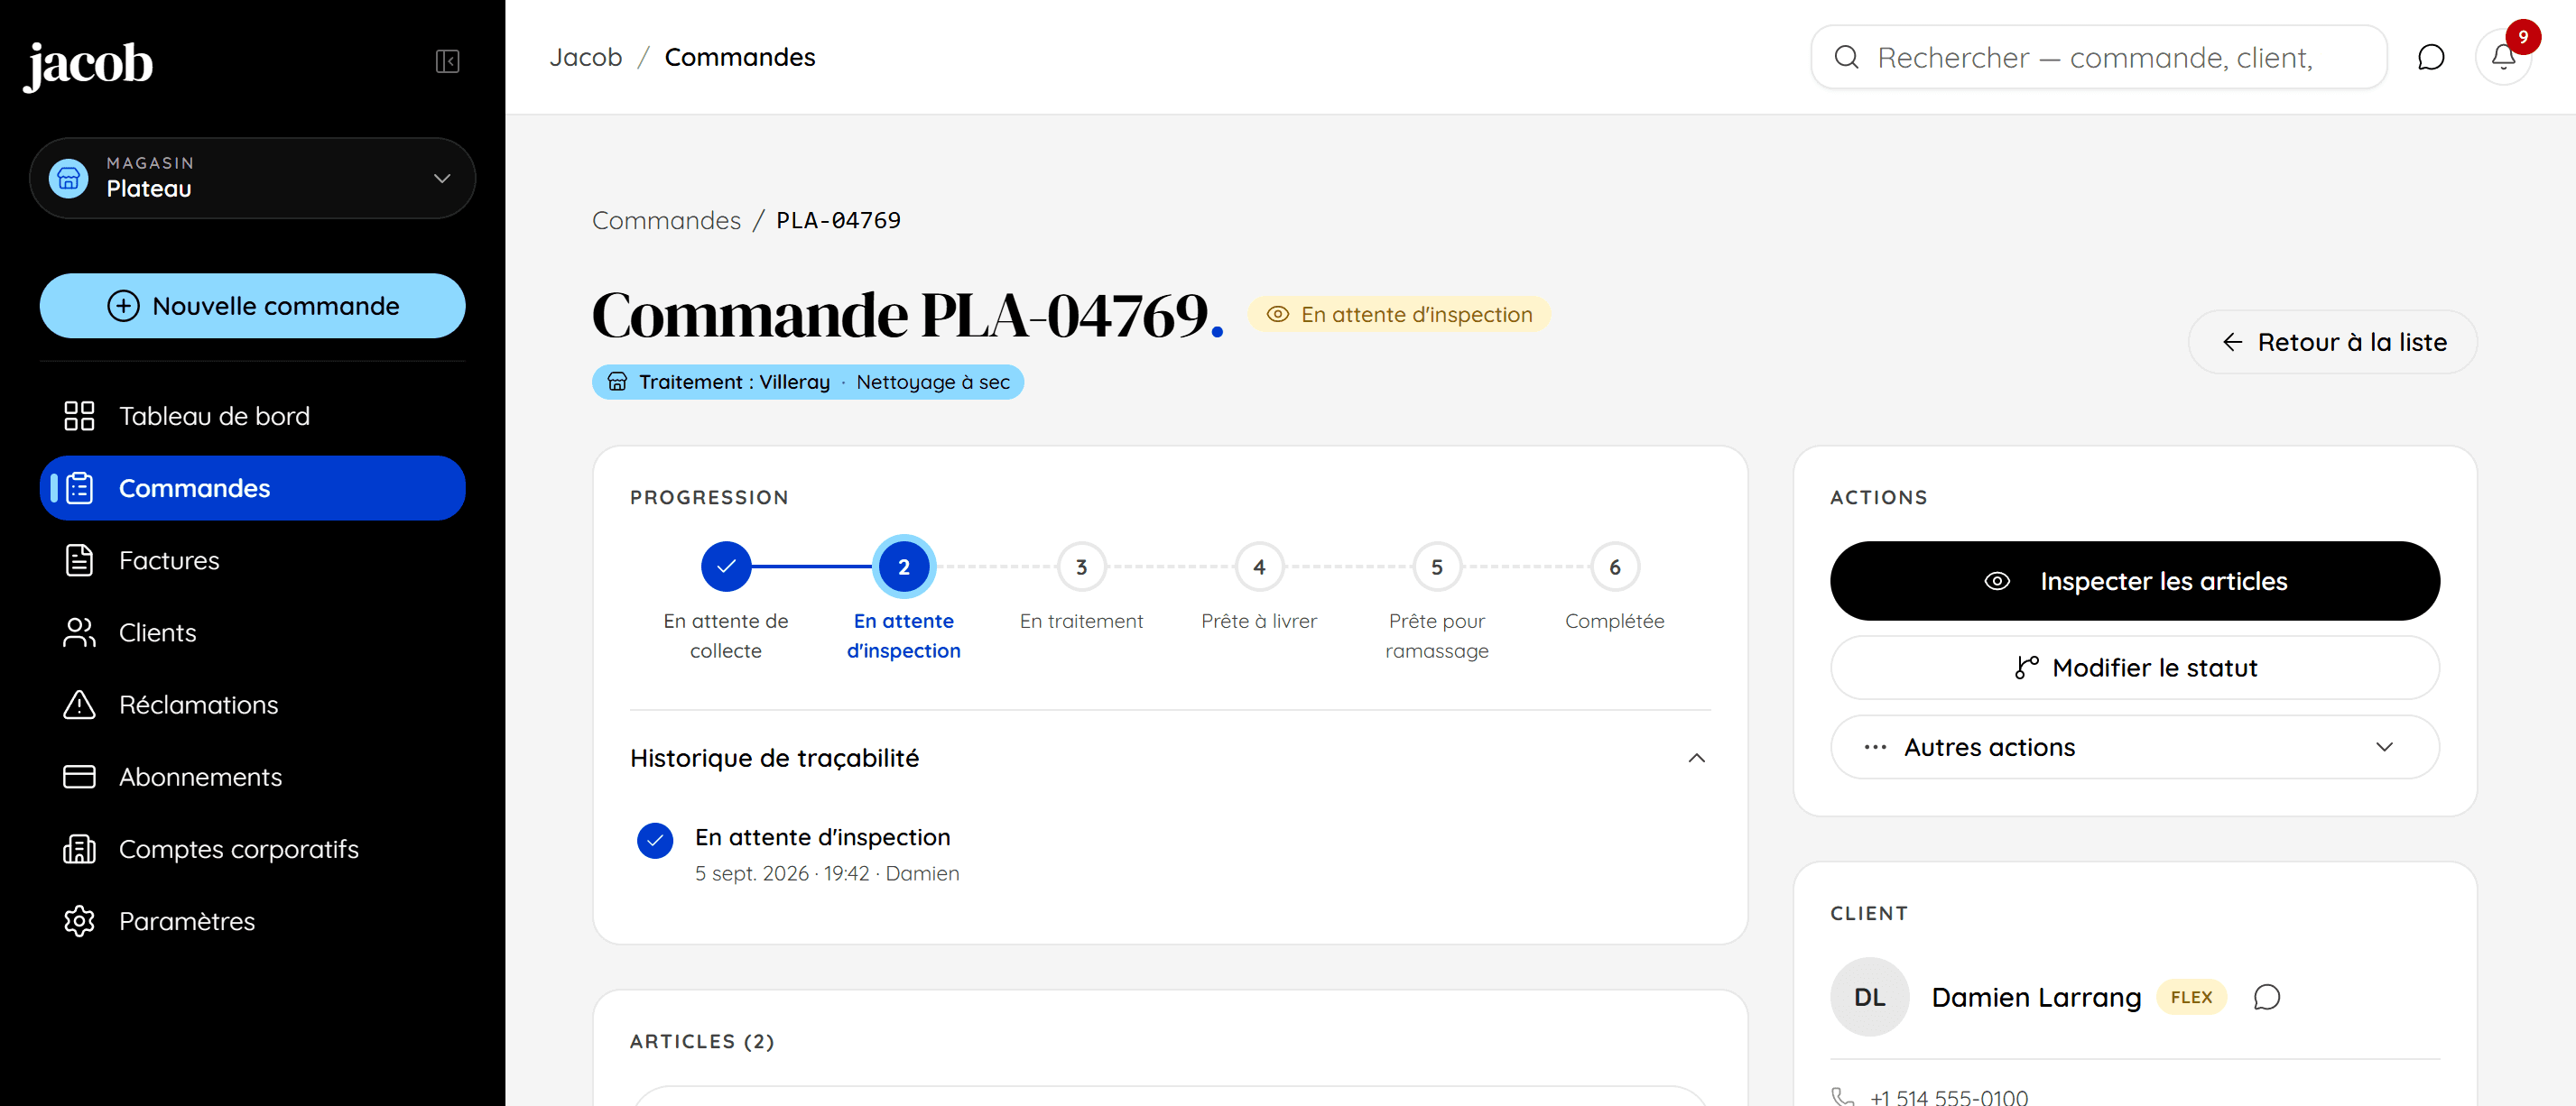Click Jacob in the top breadcrumb
This screenshot has height=1106, width=2576.
[586, 57]
